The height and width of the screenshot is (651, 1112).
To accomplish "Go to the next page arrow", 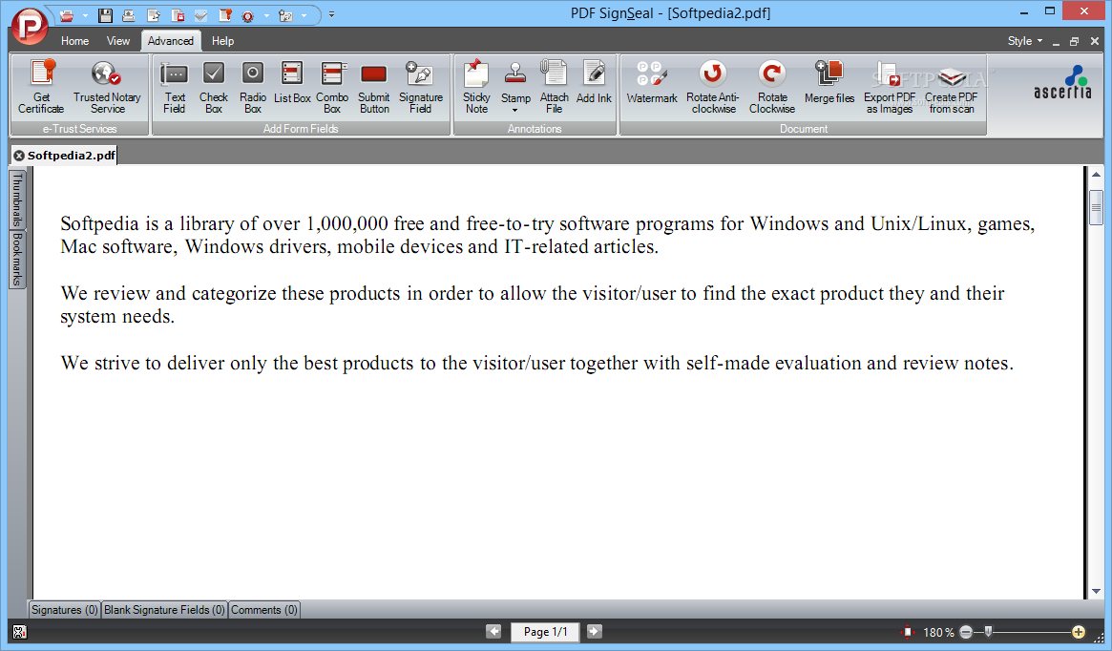I will (595, 631).
